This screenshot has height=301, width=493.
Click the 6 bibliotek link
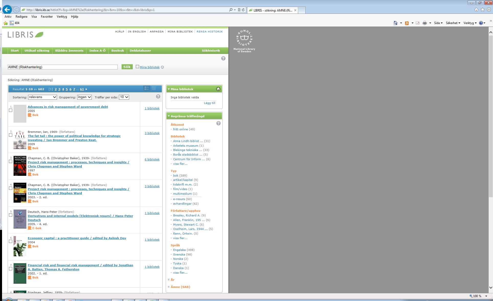[x=152, y=159]
